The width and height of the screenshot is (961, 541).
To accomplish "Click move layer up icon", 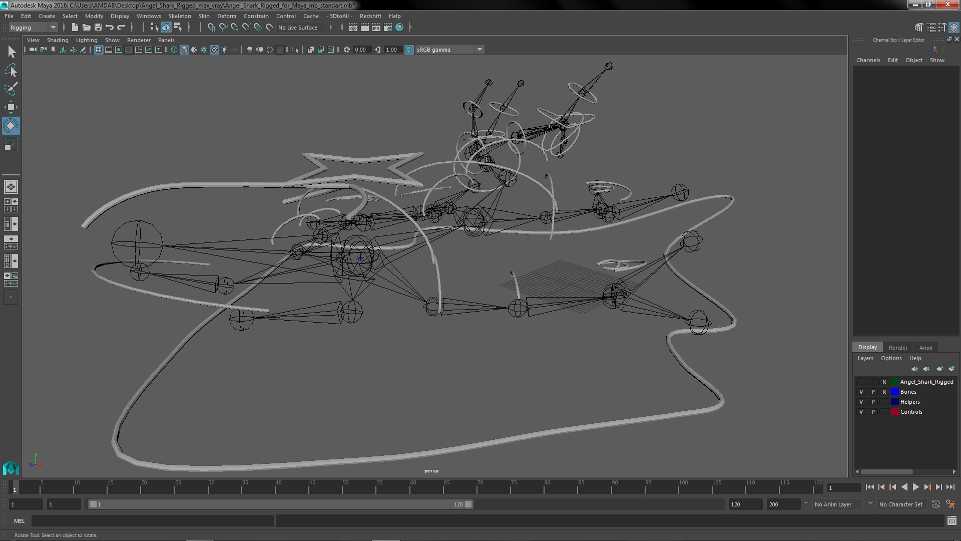I will click(914, 369).
